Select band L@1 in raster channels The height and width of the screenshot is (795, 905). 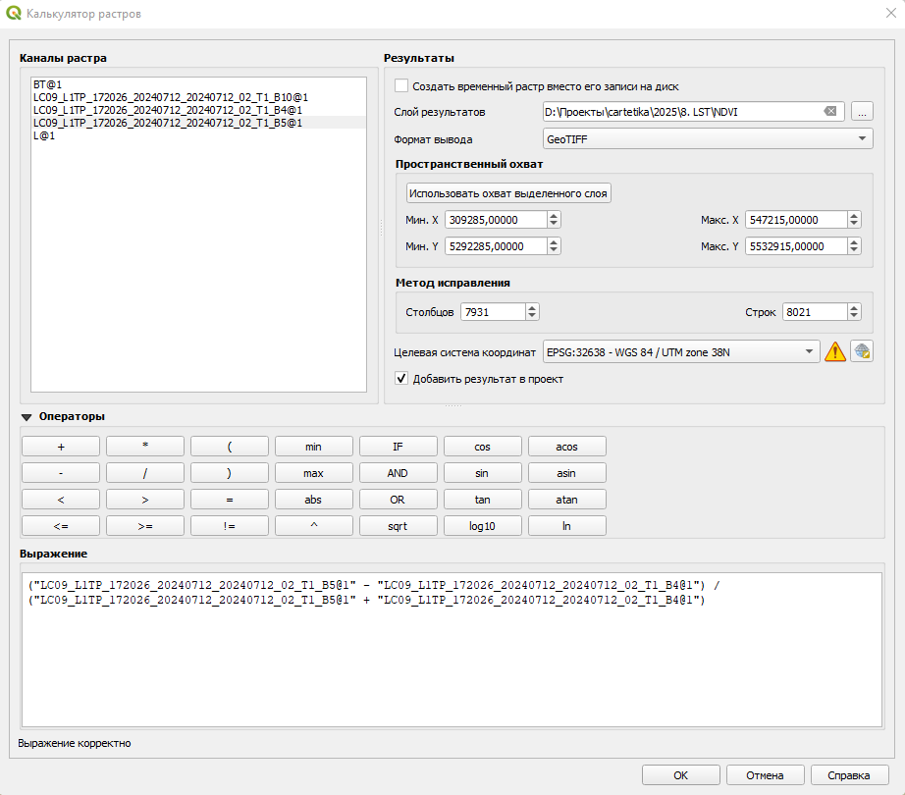[x=198, y=135]
